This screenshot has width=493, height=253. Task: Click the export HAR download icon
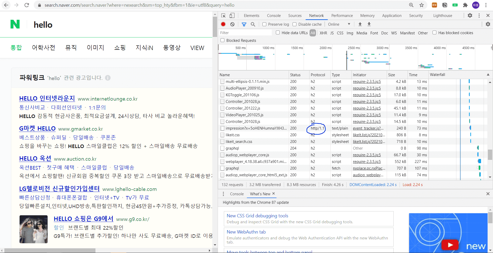pyautogui.click(x=369, y=24)
